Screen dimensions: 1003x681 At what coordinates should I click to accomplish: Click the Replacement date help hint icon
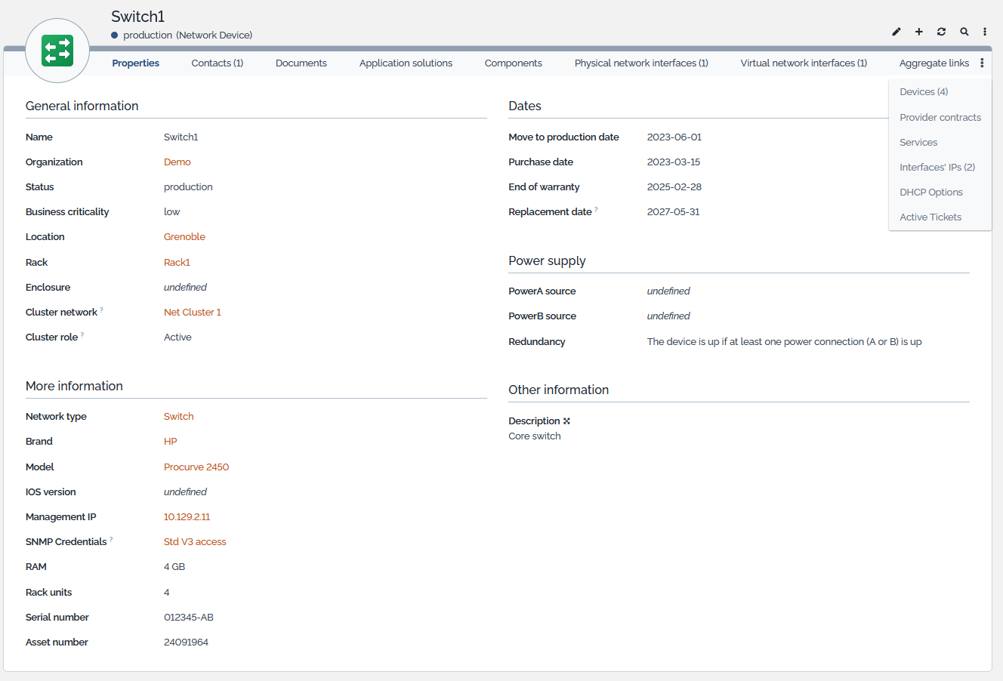click(x=596, y=209)
